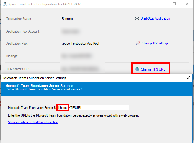Maximize the 7pace Configuration Tool window

pyautogui.click(x=174, y=4)
